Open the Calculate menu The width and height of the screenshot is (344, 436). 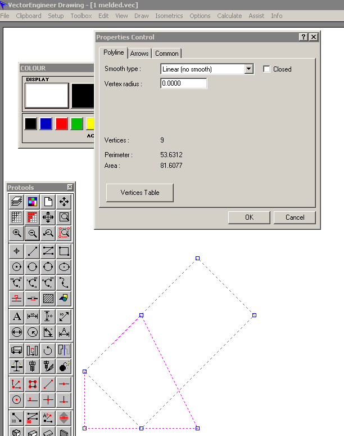229,16
